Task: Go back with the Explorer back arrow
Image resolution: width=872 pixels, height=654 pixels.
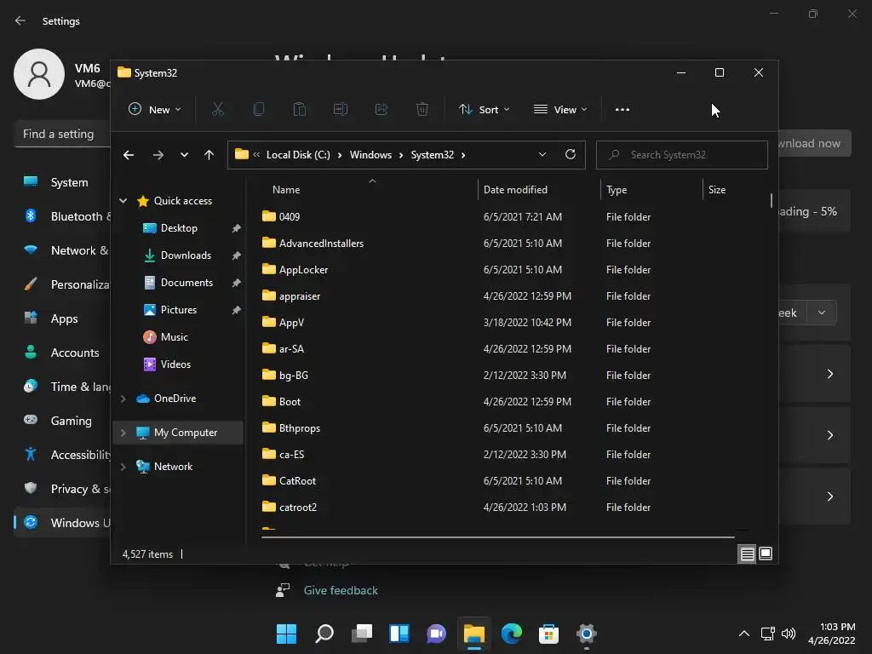Action: point(129,155)
